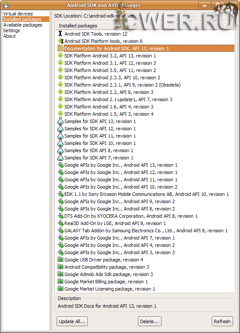
Task: Select 'DTS Add-On by KYOCERA Corporation' text
Action: (131, 216)
